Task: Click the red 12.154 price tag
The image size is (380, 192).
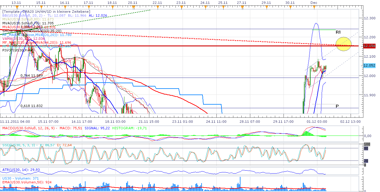Action: [369, 45]
